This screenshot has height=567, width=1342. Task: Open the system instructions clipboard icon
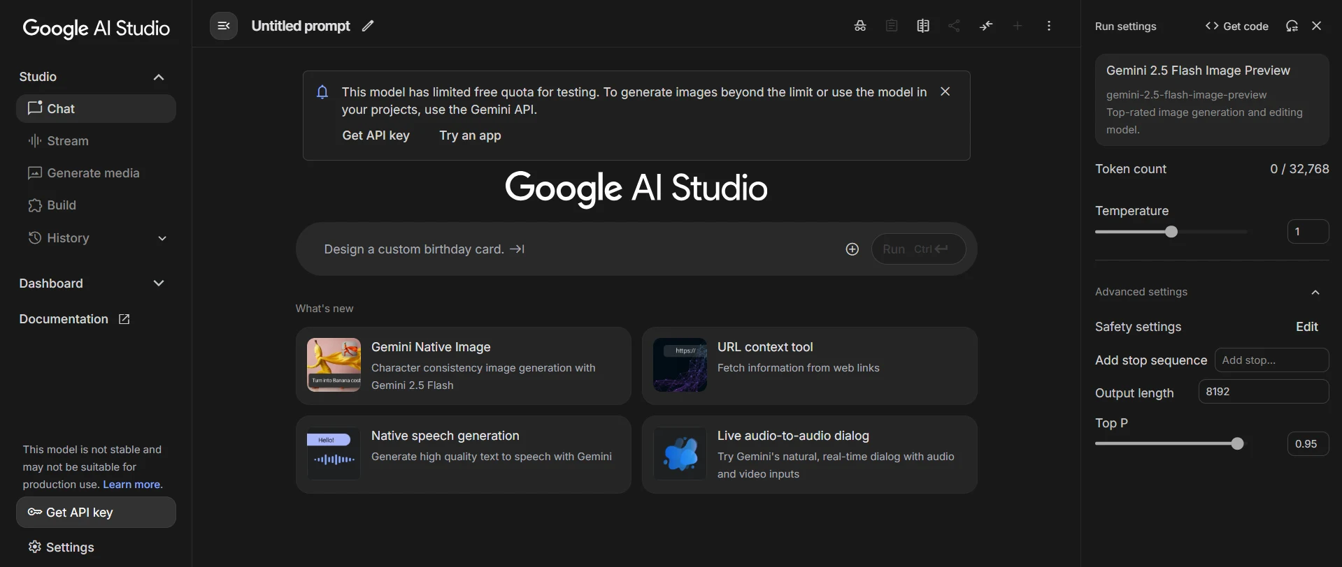[892, 26]
